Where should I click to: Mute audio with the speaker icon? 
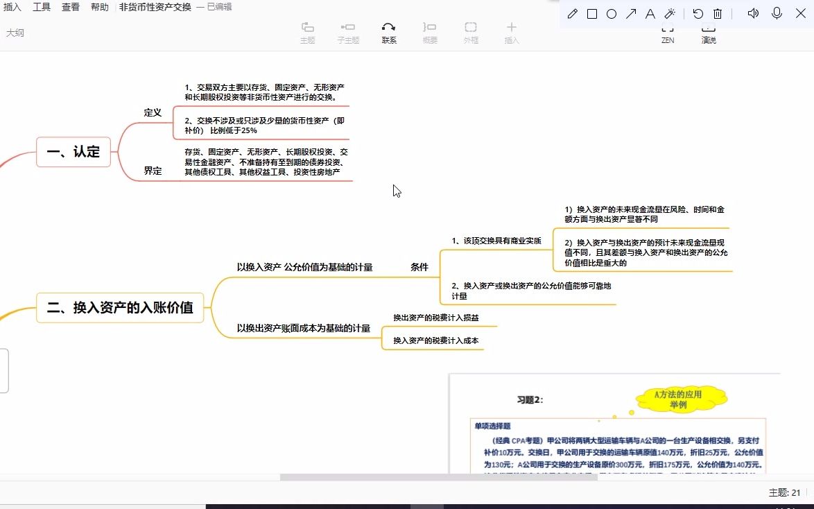752,12
